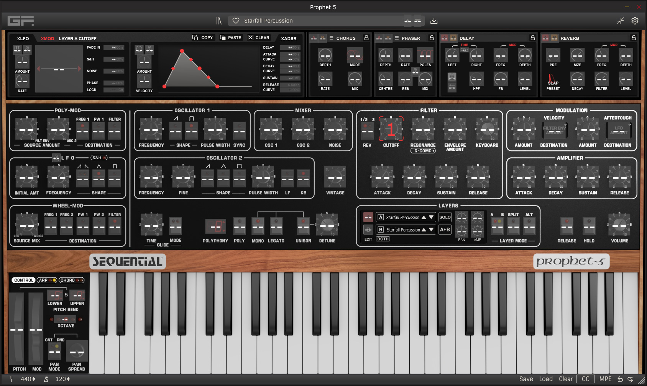This screenshot has width=647, height=386.
Task: Toggle the Unison switch
Action: (x=303, y=226)
